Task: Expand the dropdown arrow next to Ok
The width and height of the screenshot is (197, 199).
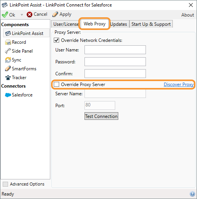Action: (22, 15)
